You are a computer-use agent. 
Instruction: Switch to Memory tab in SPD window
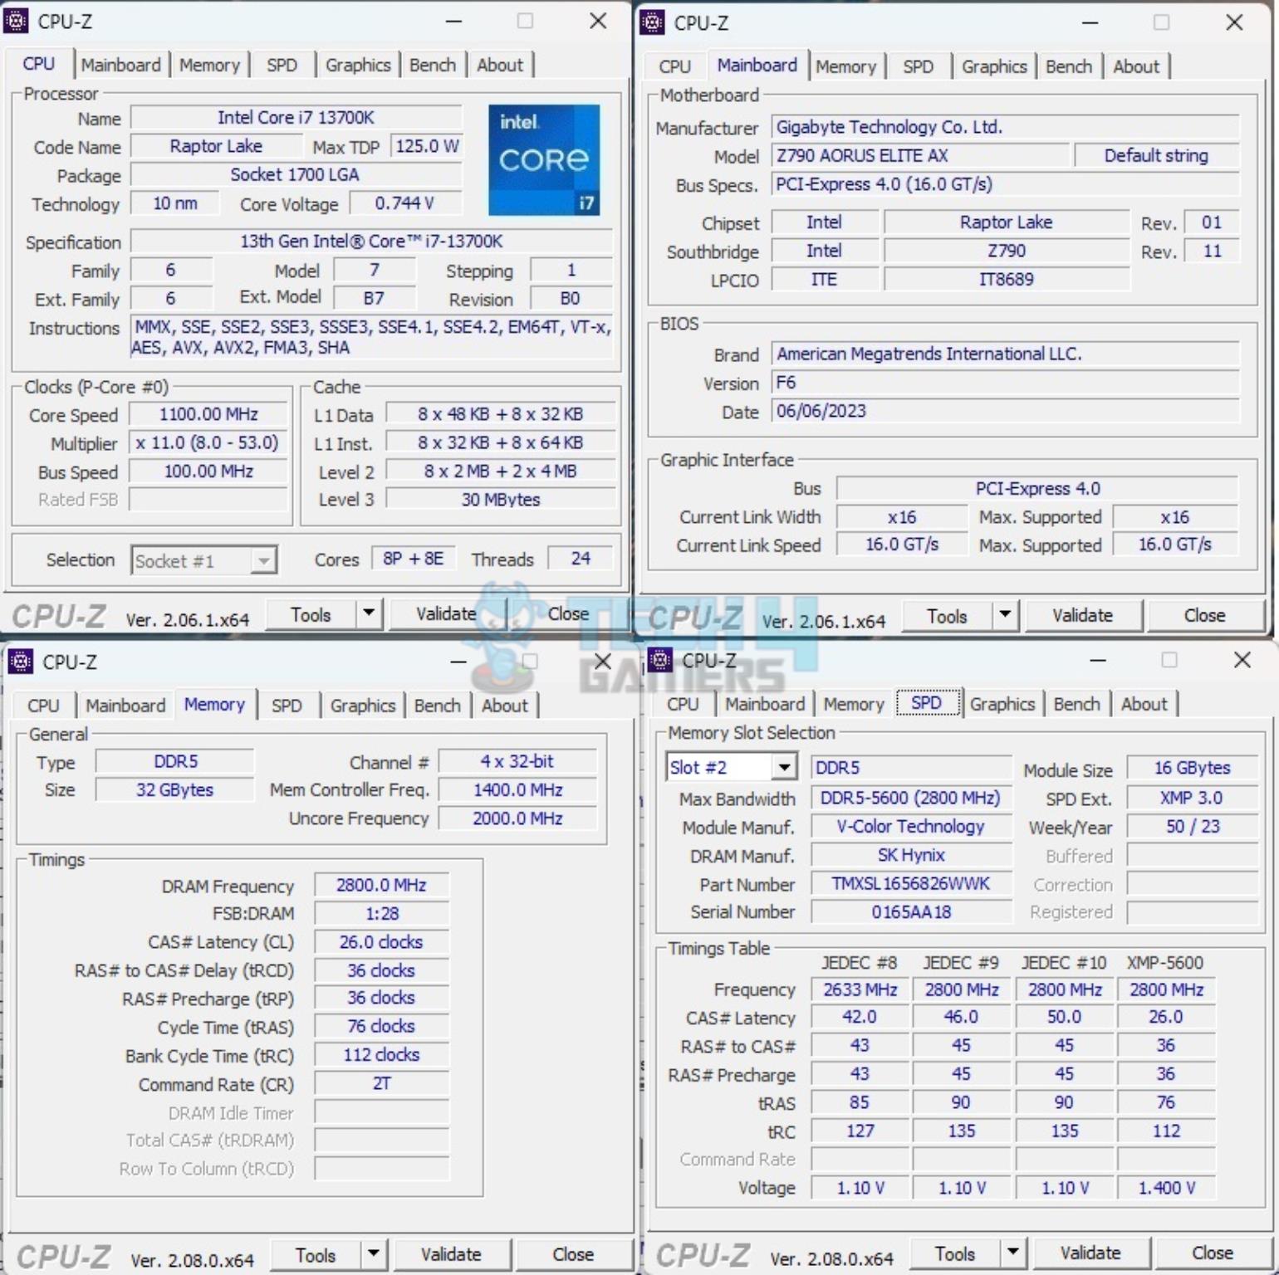(854, 704)
